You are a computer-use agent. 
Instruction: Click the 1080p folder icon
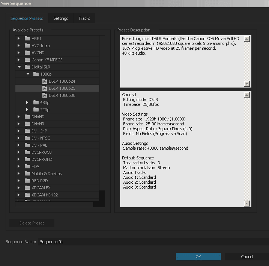(x=36, y=74)
